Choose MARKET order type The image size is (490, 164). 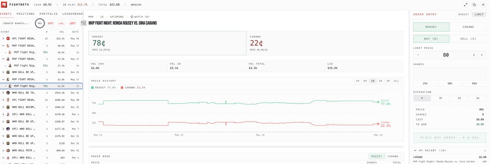pos(464,14)
